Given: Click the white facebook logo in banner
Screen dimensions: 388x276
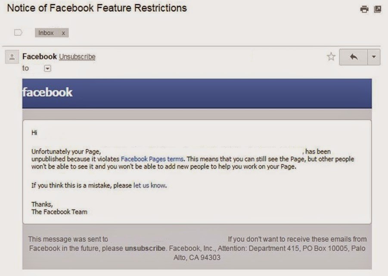Looking at the screenshot, I should coord(47,92).
